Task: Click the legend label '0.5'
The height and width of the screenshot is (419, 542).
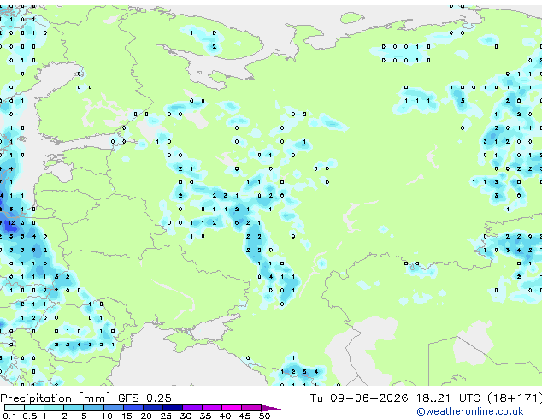Action: pos(30,416)
